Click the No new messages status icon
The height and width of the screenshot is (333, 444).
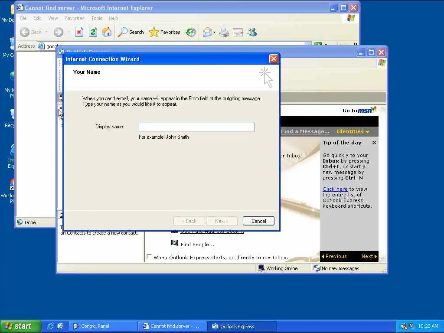tap(317, 268)
